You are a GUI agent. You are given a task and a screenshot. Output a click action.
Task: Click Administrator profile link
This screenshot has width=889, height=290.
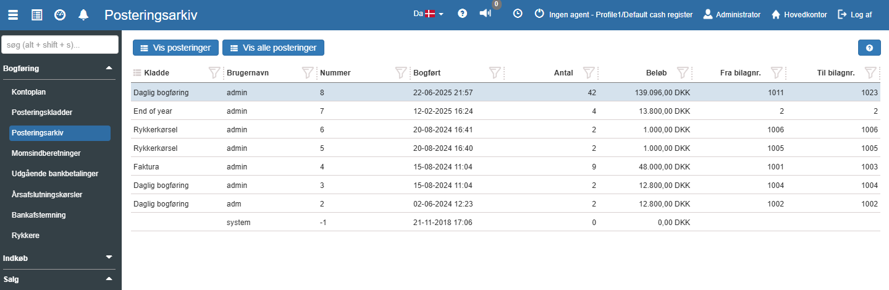[738, 14]
